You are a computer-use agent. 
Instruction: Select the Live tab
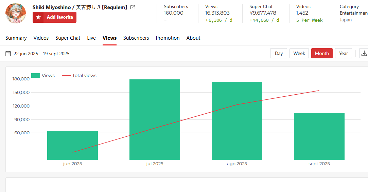click(91, 38)
